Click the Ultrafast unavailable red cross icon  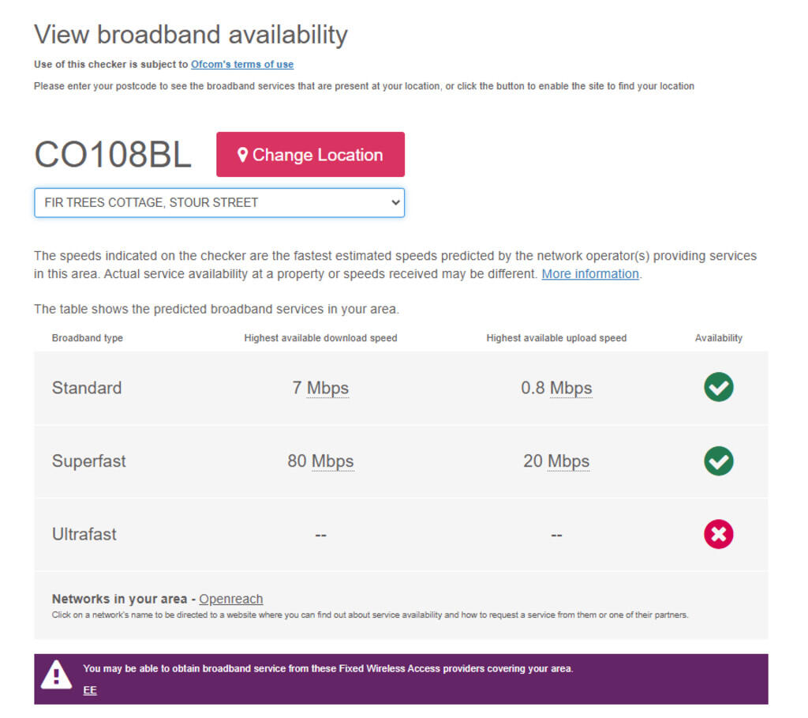point(718,535)
